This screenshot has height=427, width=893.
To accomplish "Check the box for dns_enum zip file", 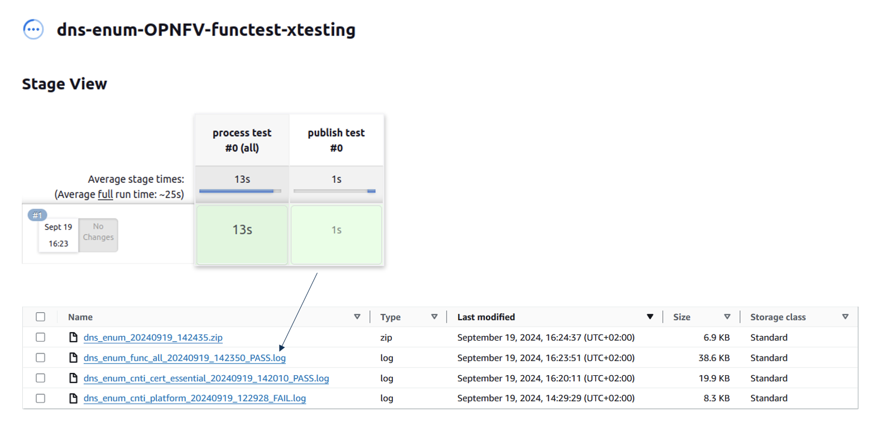I will point(41,337).
